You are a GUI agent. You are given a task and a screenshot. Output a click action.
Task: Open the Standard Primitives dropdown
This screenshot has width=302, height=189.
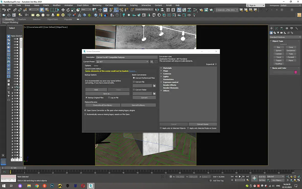(285, 37)
